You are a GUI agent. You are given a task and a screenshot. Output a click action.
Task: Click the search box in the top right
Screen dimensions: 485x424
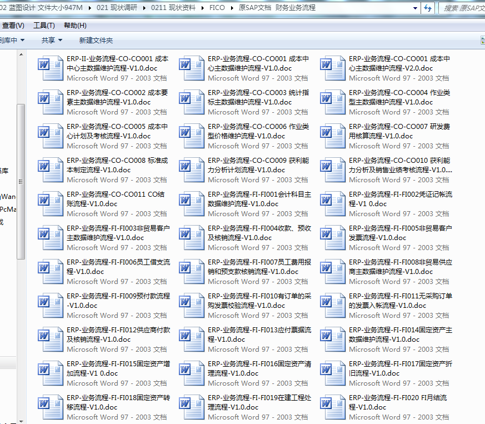[462, 8]
